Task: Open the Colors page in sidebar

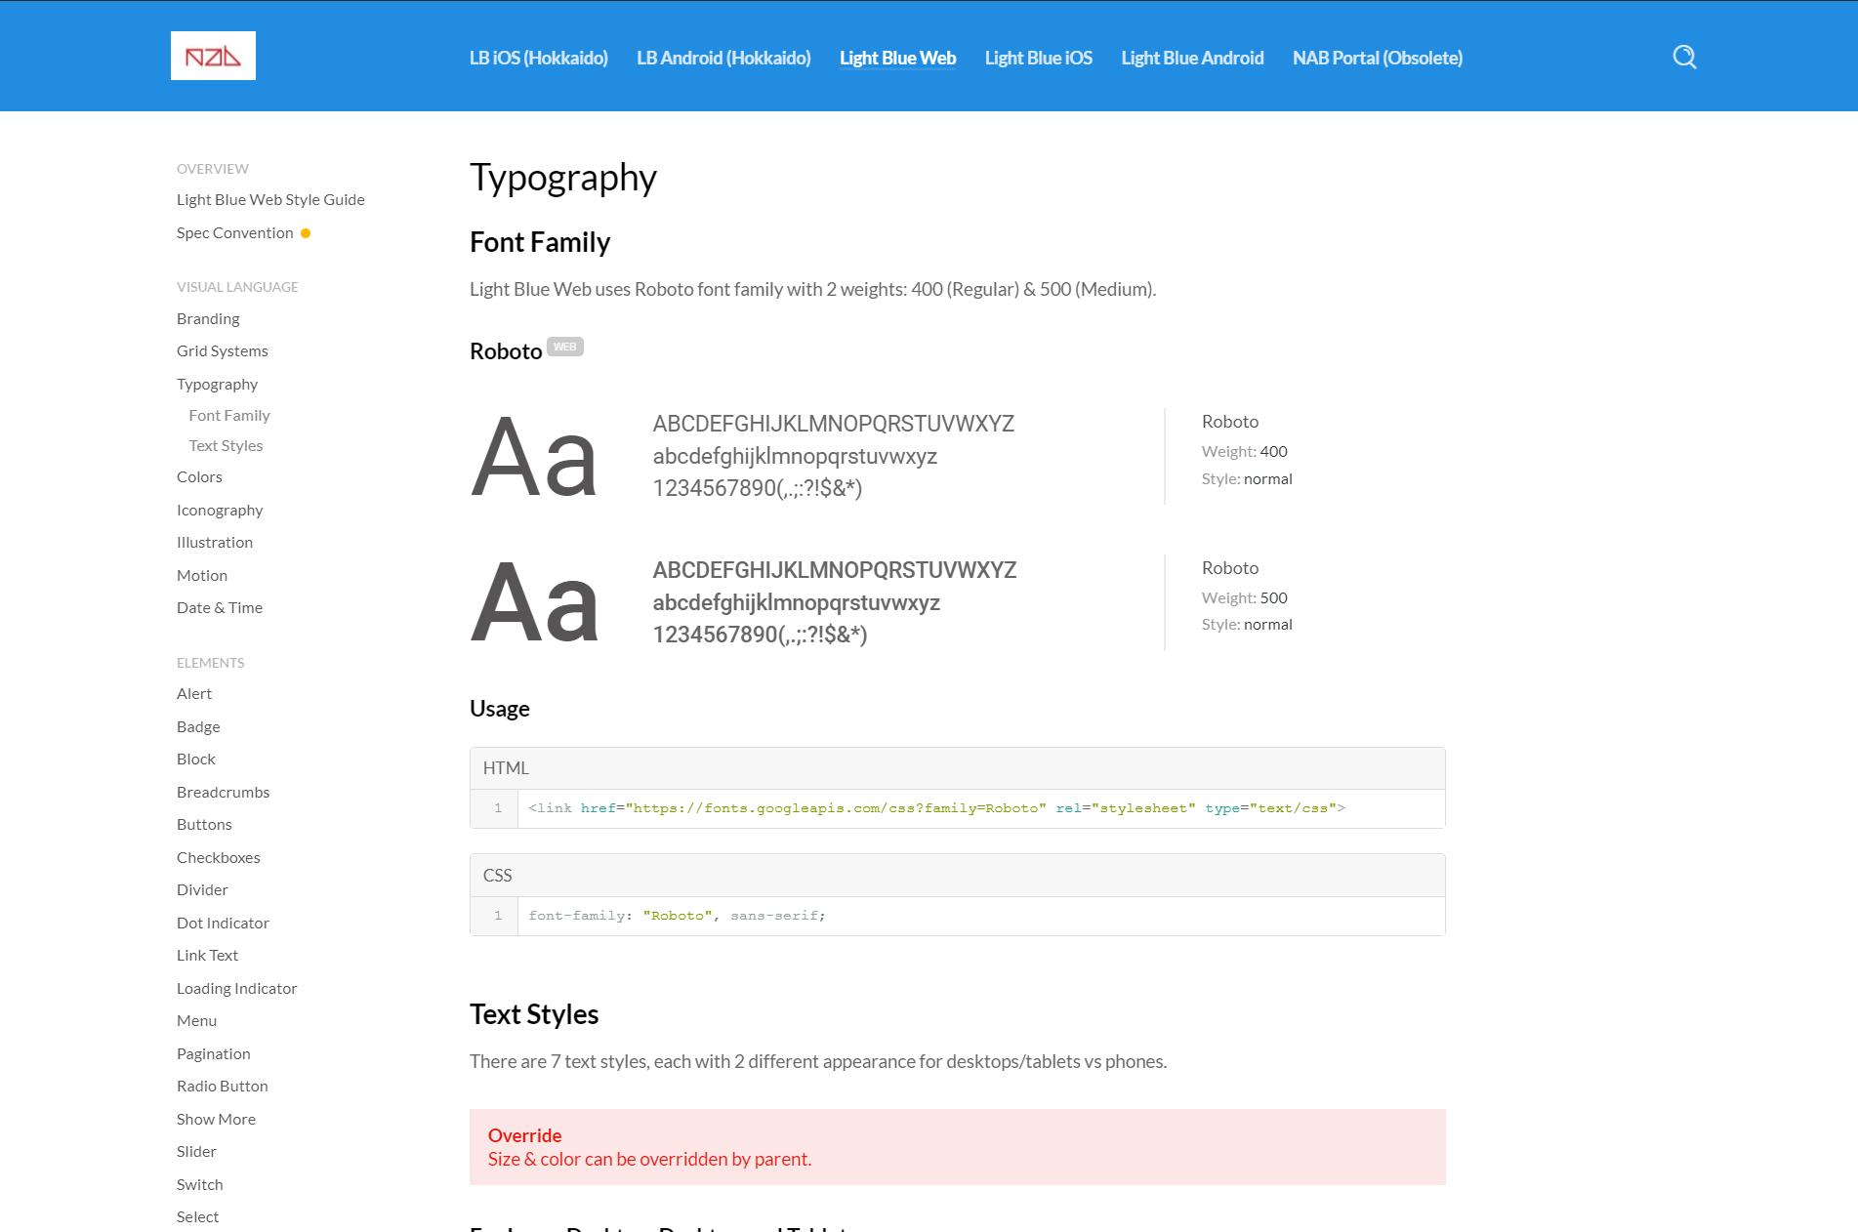Action: (199, 476)
